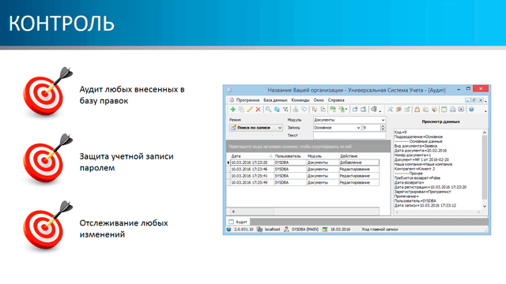Open the Справка menu
The width and height of the screenshot is (506, 284).
336,100
